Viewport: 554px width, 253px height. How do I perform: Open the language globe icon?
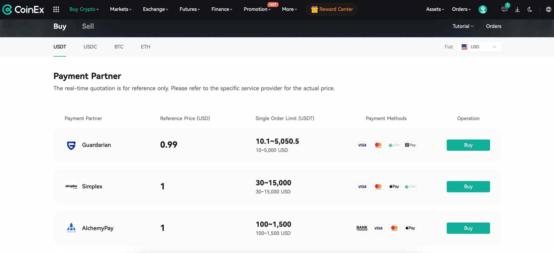pos(548,9)
